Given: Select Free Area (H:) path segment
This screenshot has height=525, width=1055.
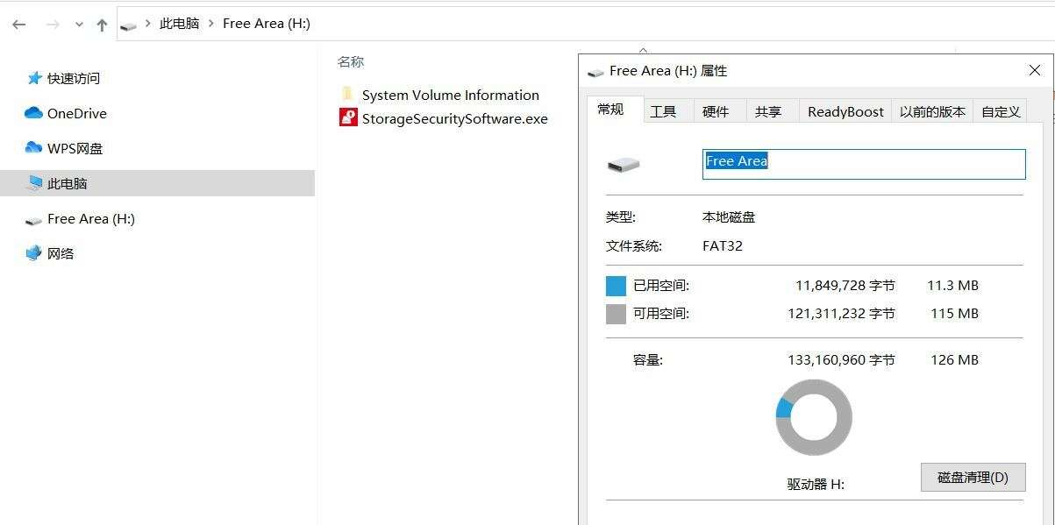Looking at the screenshot, I should coord(267,24).
